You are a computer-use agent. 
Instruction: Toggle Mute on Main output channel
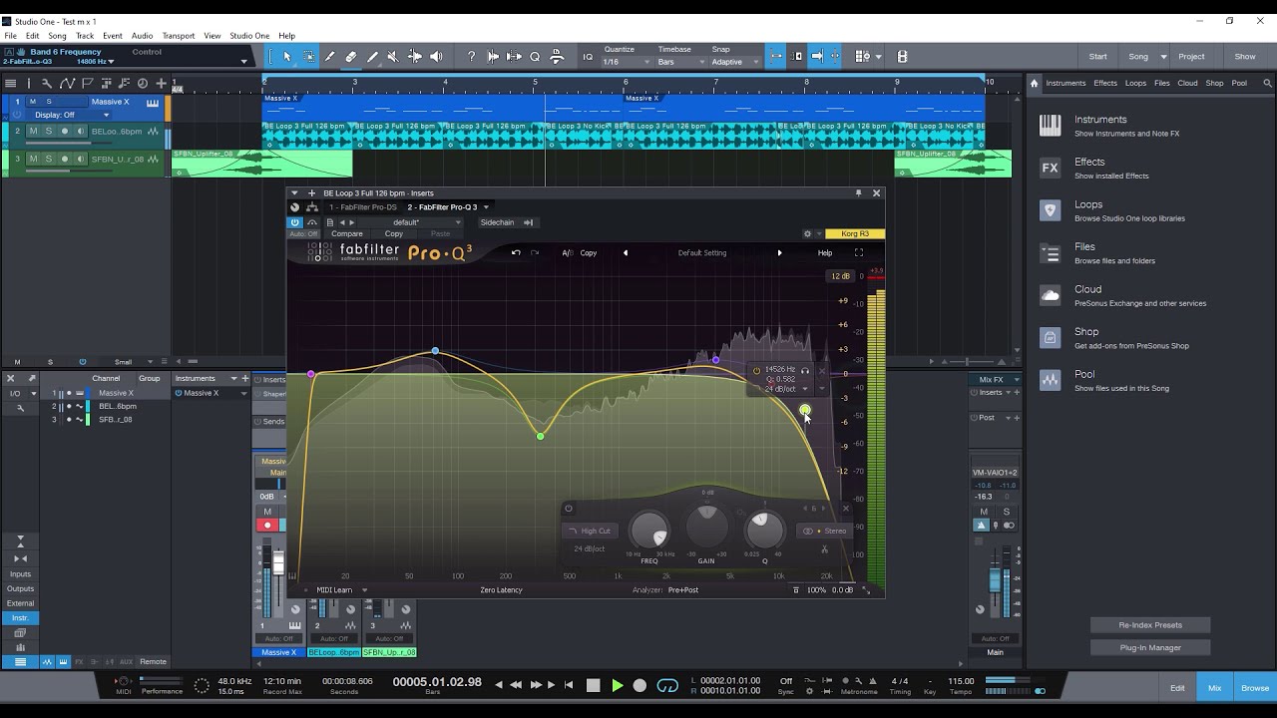click(x=983, y=512)
